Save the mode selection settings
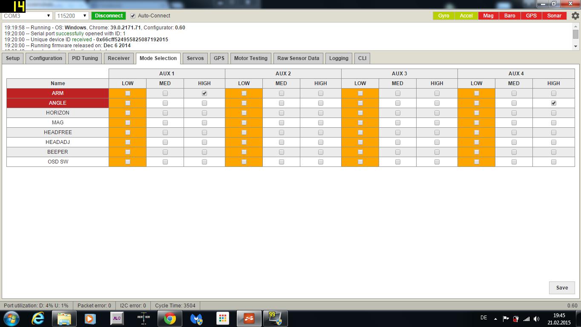This screenshot has height=327, width=581. 561,288
